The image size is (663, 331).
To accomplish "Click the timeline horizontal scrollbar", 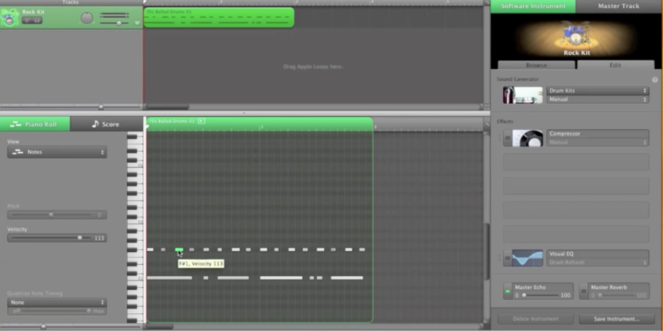I will 167,107.
